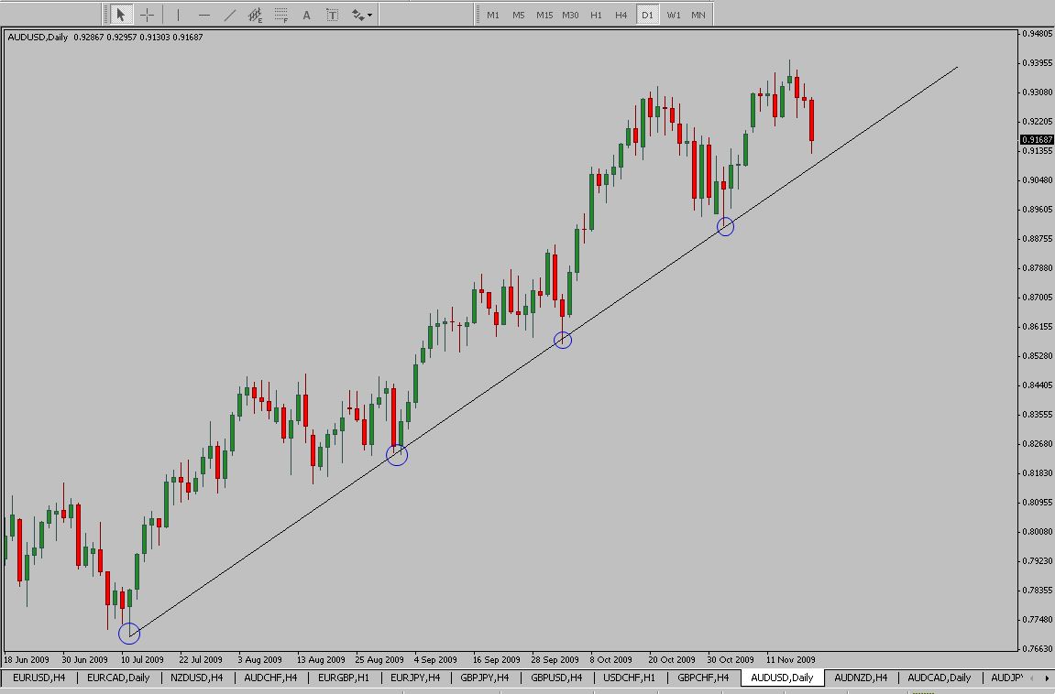Enable the W1 weekly timeframe
Image resolution: width=1055 pixels, height=694 pixels.
[674, 15]
